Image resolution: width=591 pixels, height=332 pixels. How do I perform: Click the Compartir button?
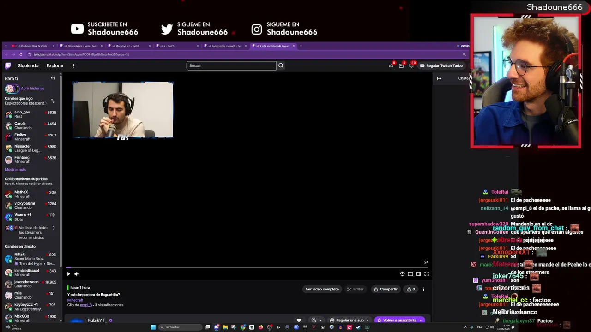tap(386, 289)
